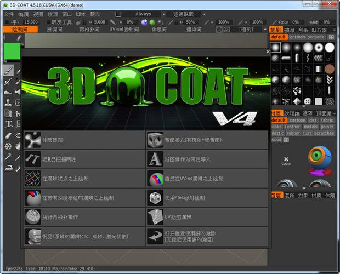Screen dimensions: 340x274
Task: Click the CLOSE button in material preview
Action: [286, 161]
